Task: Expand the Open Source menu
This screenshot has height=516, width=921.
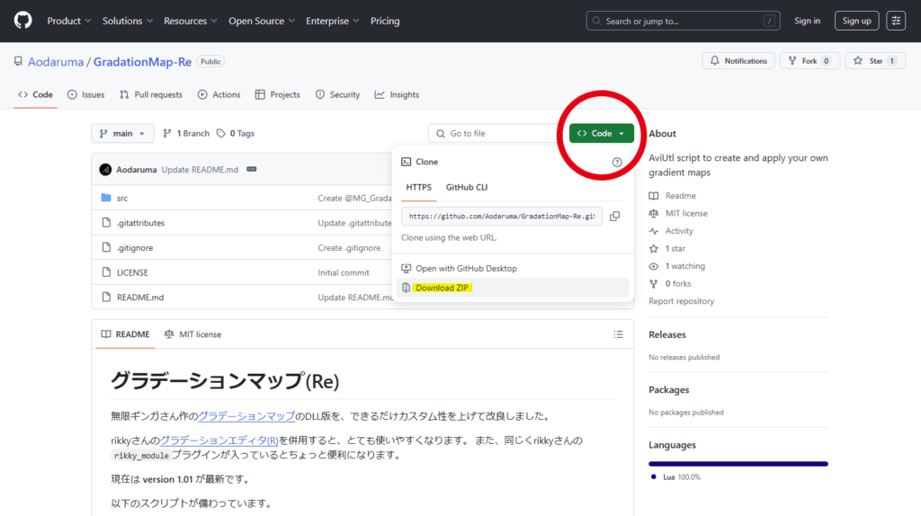Action: (x=262, y=21)
